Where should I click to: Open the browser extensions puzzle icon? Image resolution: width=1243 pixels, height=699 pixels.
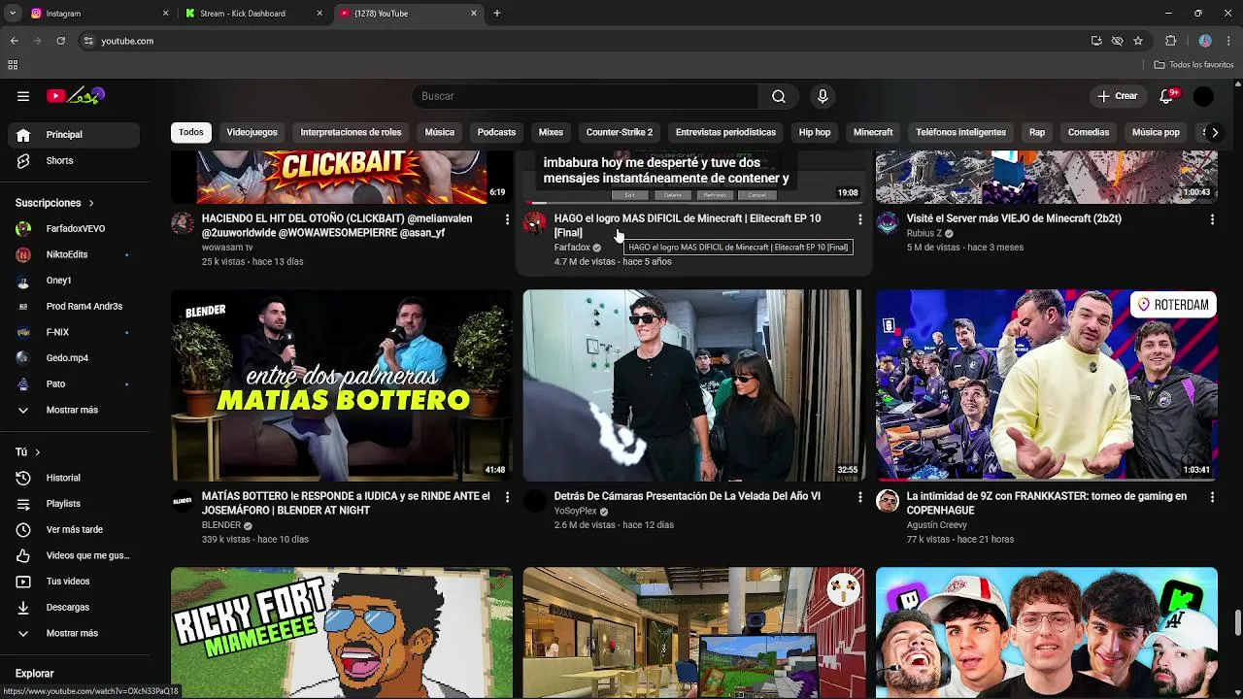(x=1170, y=41)
